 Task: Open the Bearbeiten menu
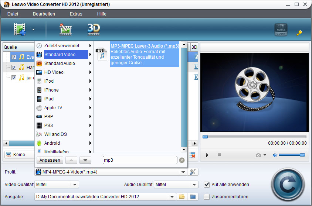click(x=44, y=14)
